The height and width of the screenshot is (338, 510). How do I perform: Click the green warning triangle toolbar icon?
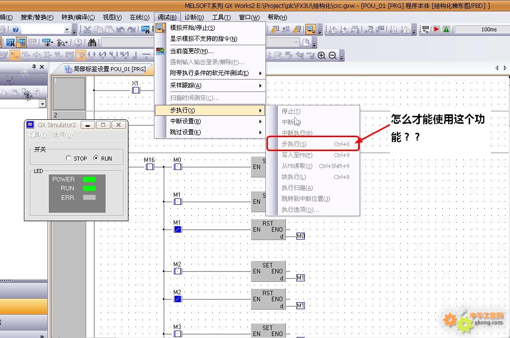tap(446, 29)
